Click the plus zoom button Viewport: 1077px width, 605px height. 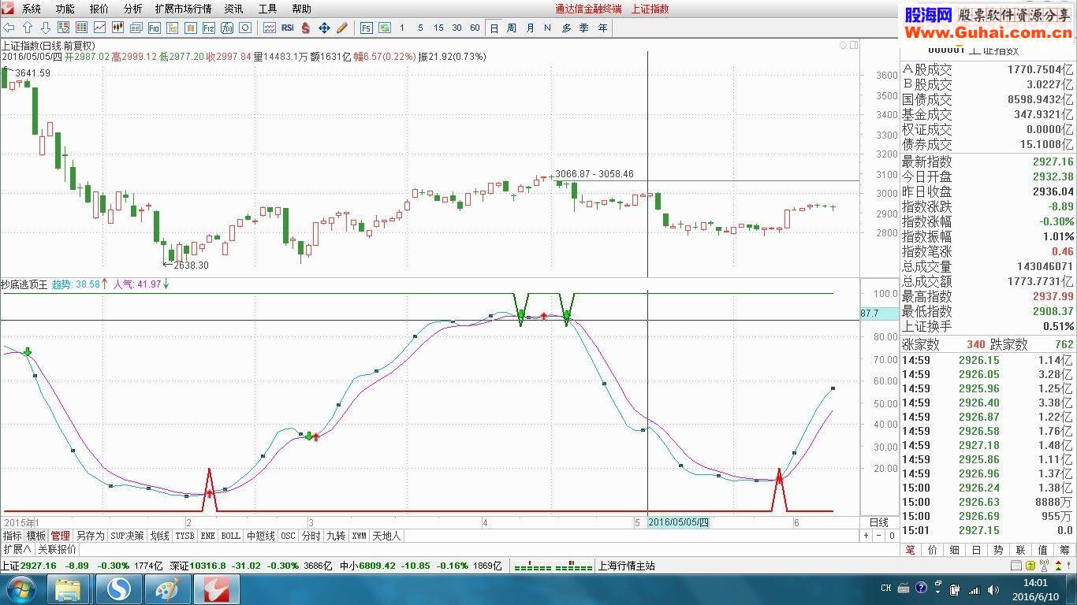click(866, 536)
